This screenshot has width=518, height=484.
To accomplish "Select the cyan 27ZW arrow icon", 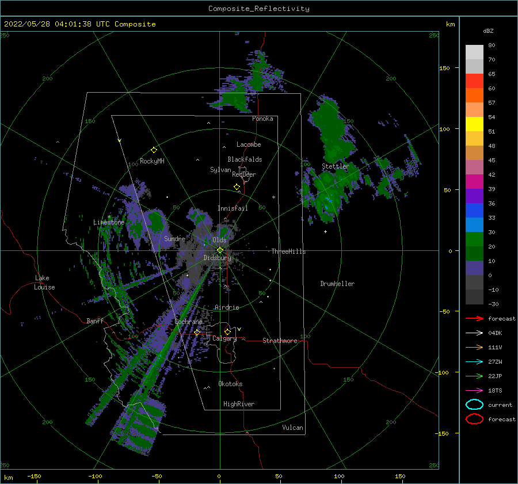I will [474, 362].
